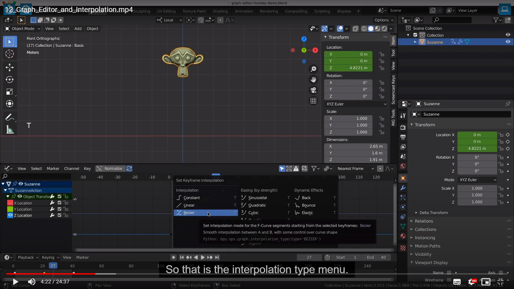Open the Keying popover in timeline
The image size is (514, 289).
(x=50, y=257)
